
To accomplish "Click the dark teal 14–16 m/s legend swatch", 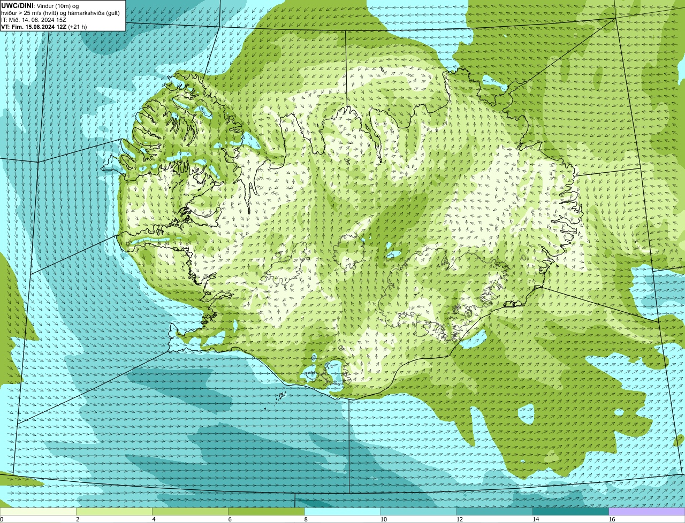I will pos(570,511).
